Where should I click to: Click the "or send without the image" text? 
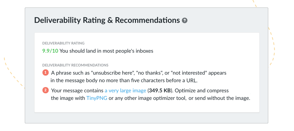[x=219, y=98]
